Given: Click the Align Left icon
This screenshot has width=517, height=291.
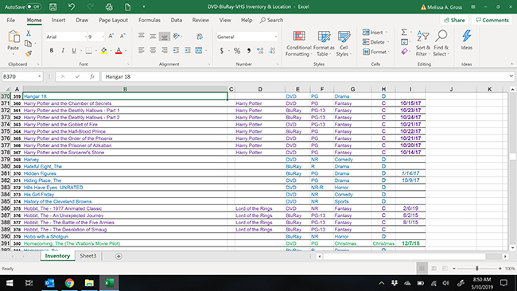Looking at the screenshot, I should point(142,50).
